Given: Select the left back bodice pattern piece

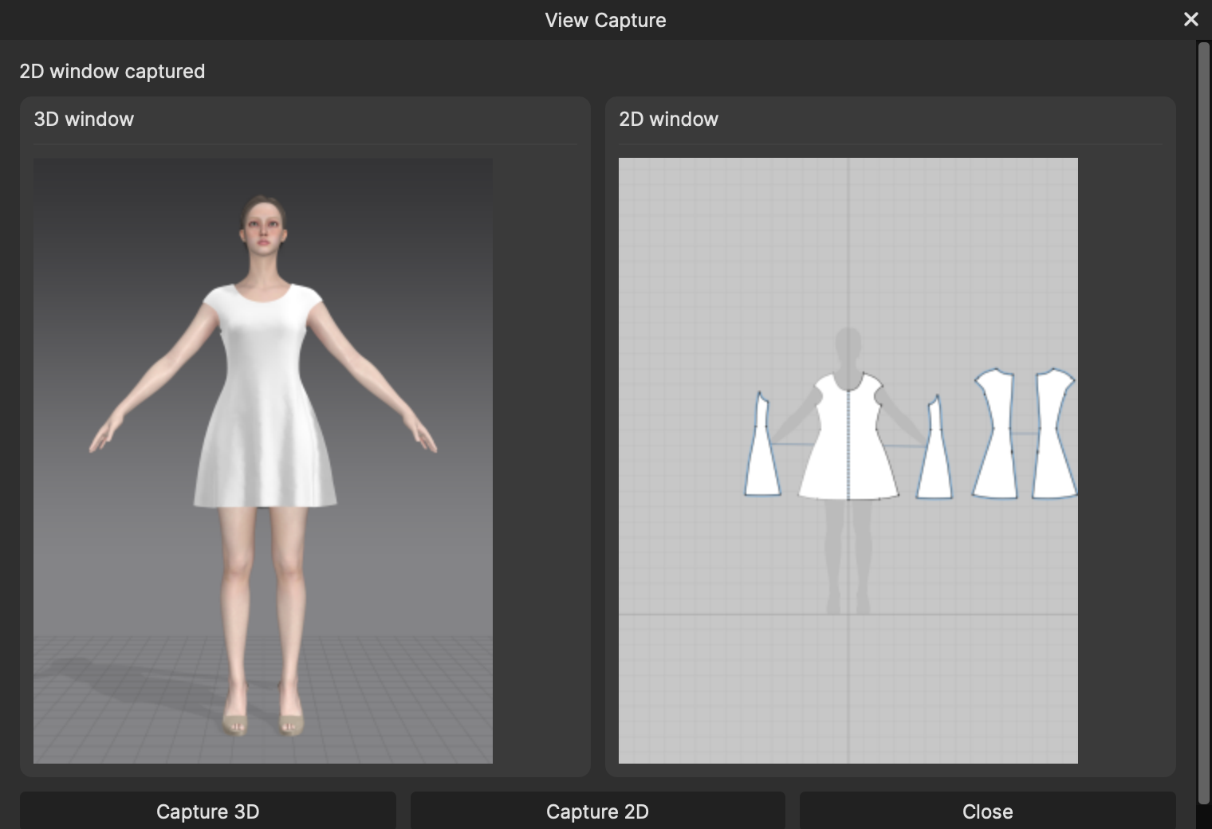Looking at the screenshot, I should click(x=995, y=434).
